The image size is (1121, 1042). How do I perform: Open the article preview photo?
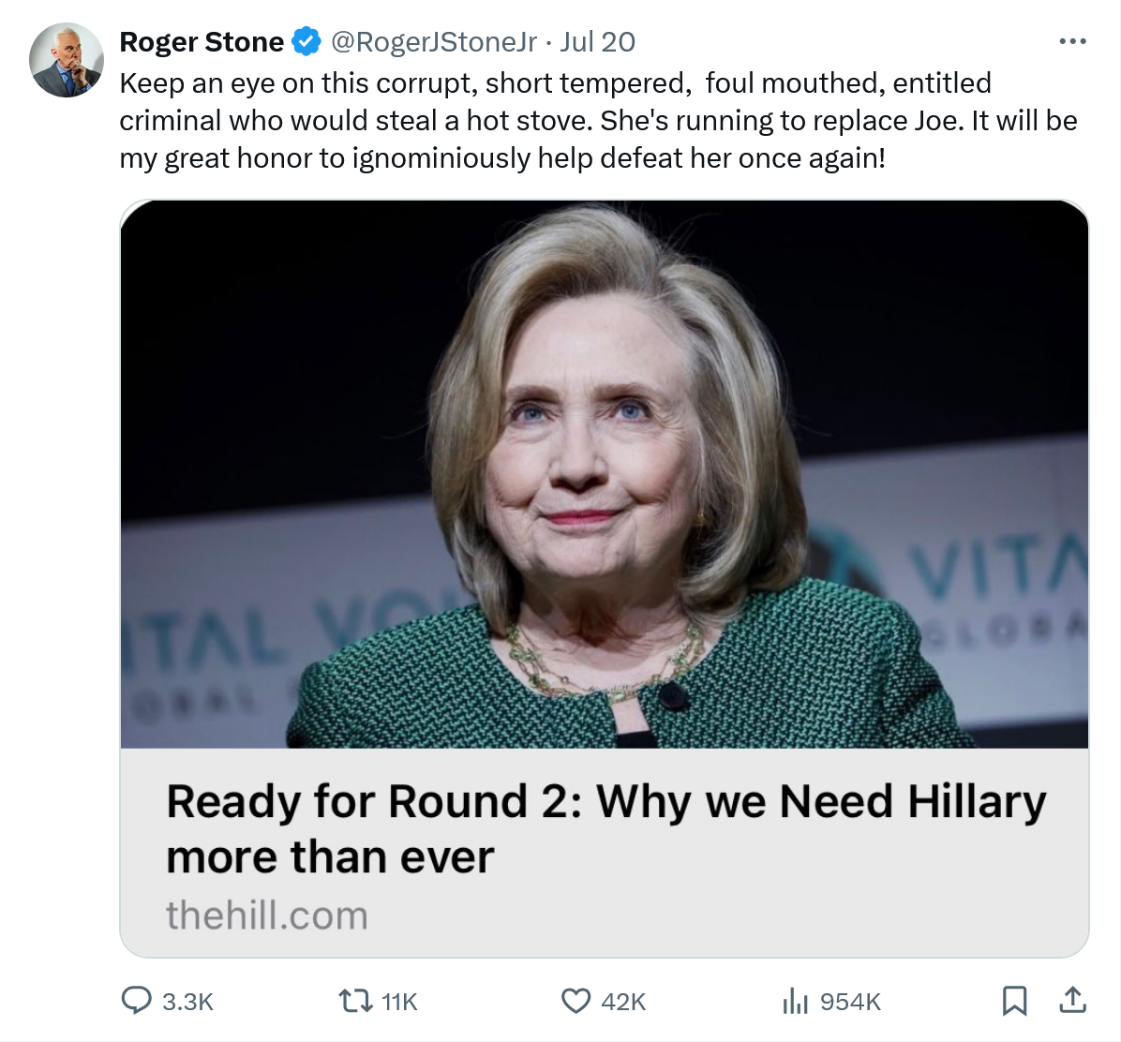[x=605, y=473]
